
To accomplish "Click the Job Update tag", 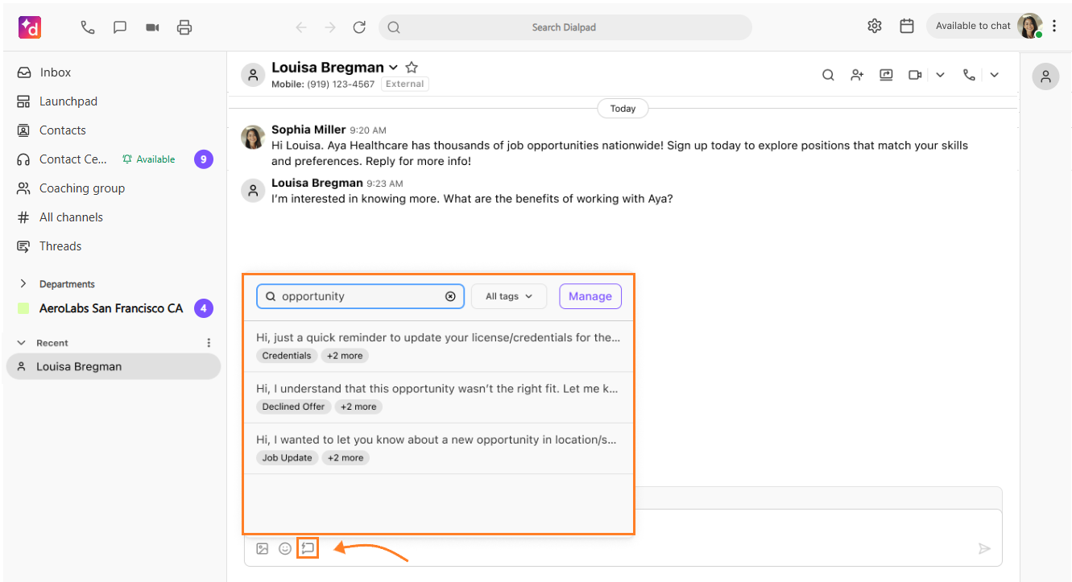I will (288, 457).
